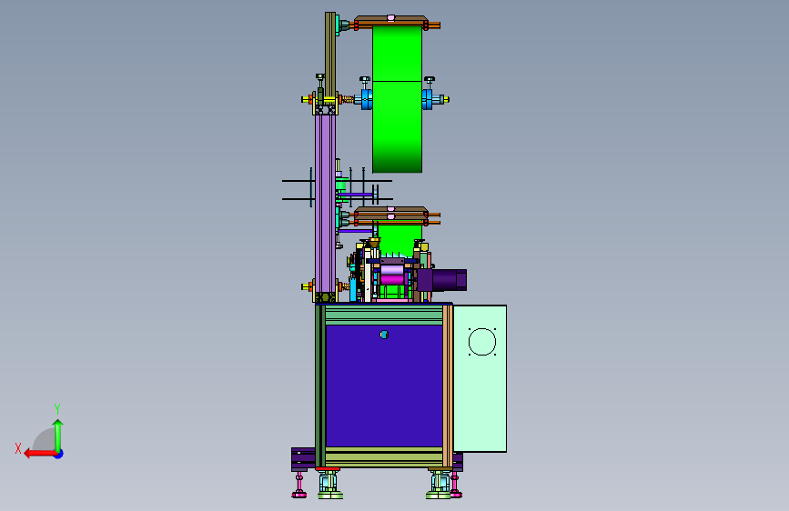Select the orange right frame post of the cabinet
The image size is (789, 511).
(448, 386)
